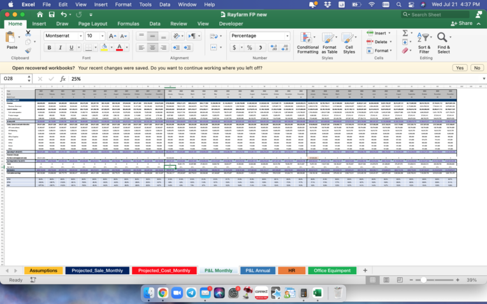Click the Search Sheet field
This screenshot has width=487, height=304.
coord(435,15)
